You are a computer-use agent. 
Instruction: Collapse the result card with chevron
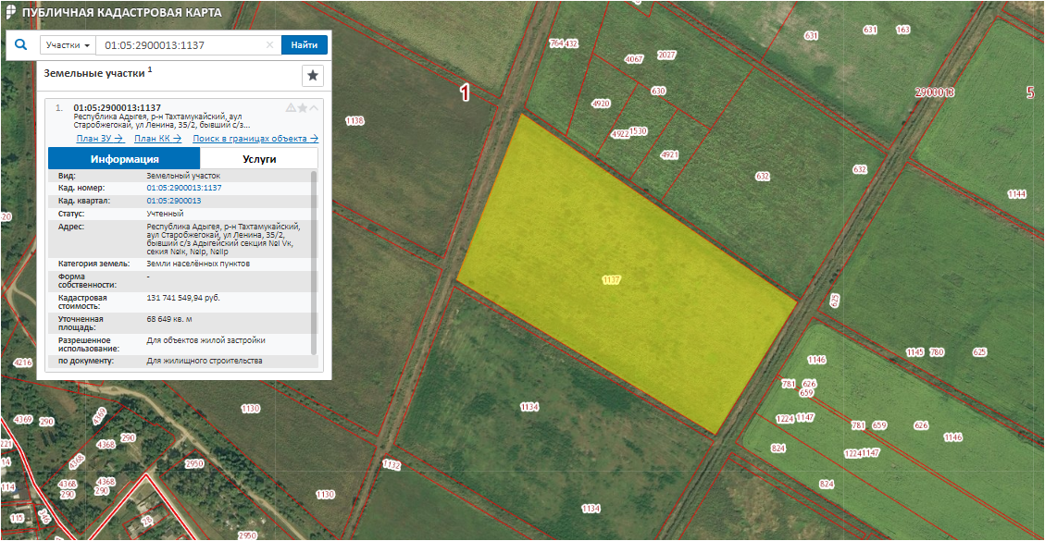tap(314, 108)
